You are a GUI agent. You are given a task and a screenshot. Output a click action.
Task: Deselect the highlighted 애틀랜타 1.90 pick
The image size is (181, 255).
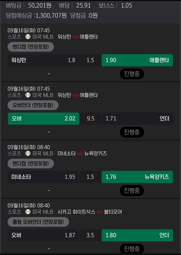137,60
